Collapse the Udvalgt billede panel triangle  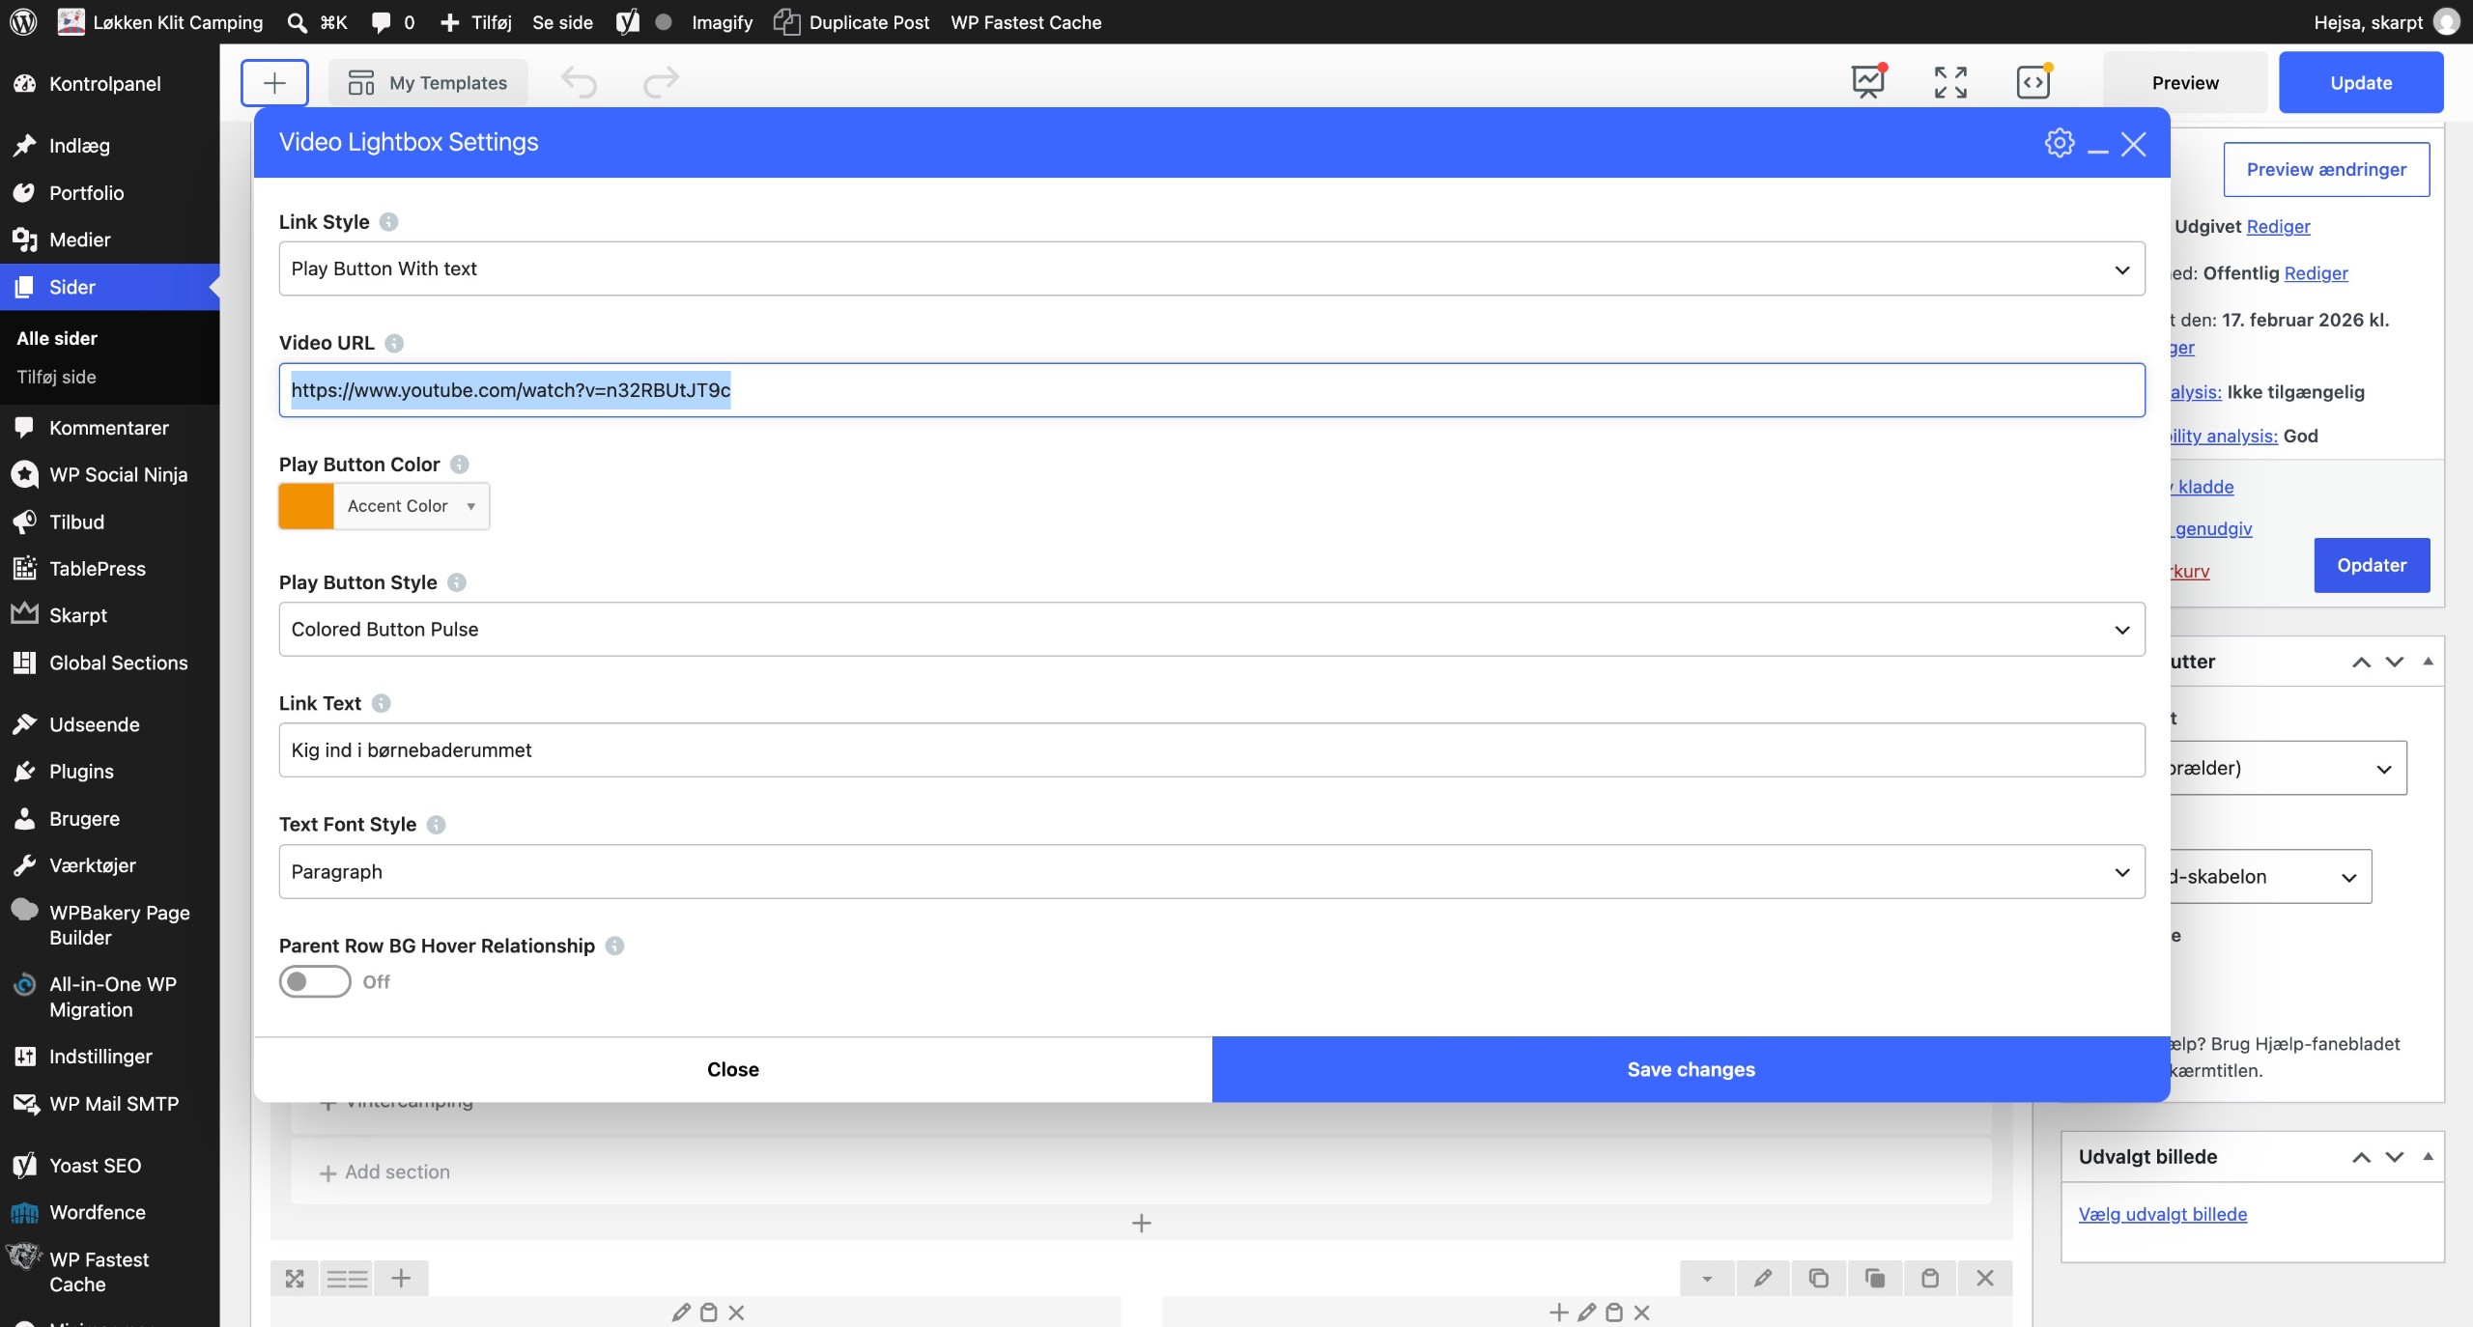[x=2428, y=1156]
